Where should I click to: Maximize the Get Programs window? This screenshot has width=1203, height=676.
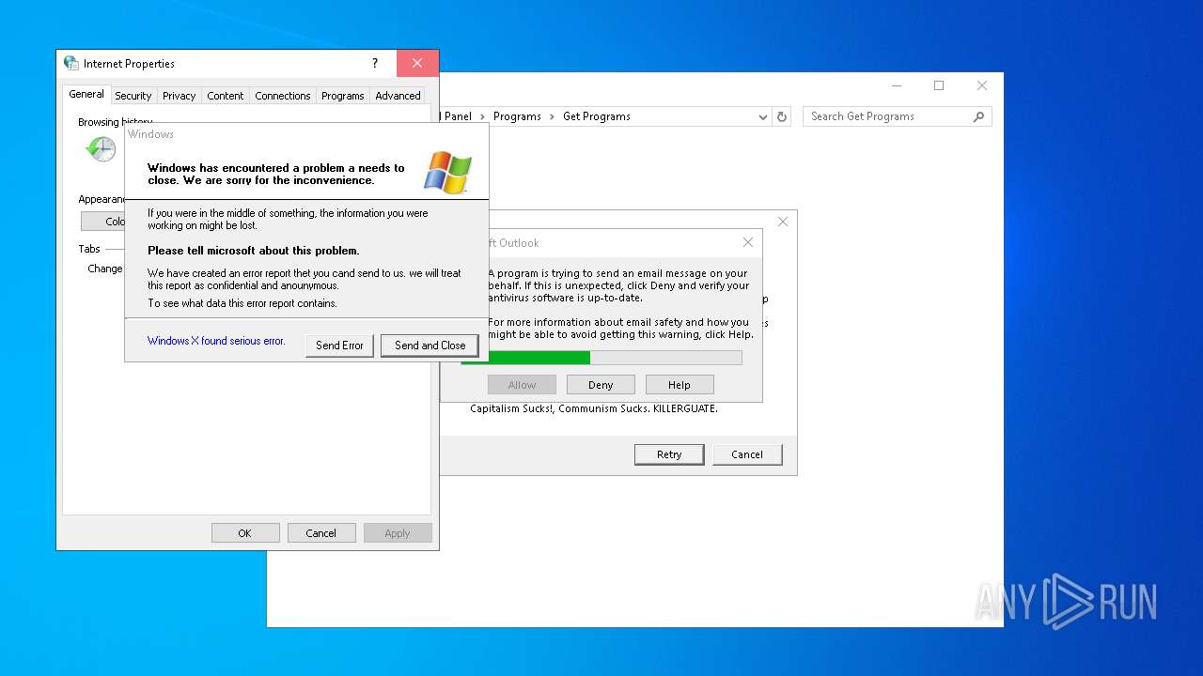(x=938, y=85)
